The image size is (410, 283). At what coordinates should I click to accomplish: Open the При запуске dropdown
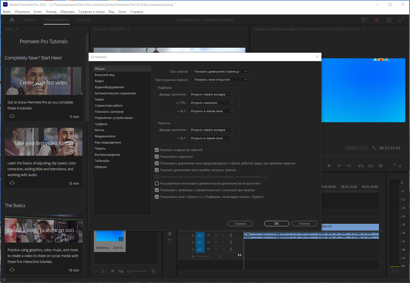[220, 71]
